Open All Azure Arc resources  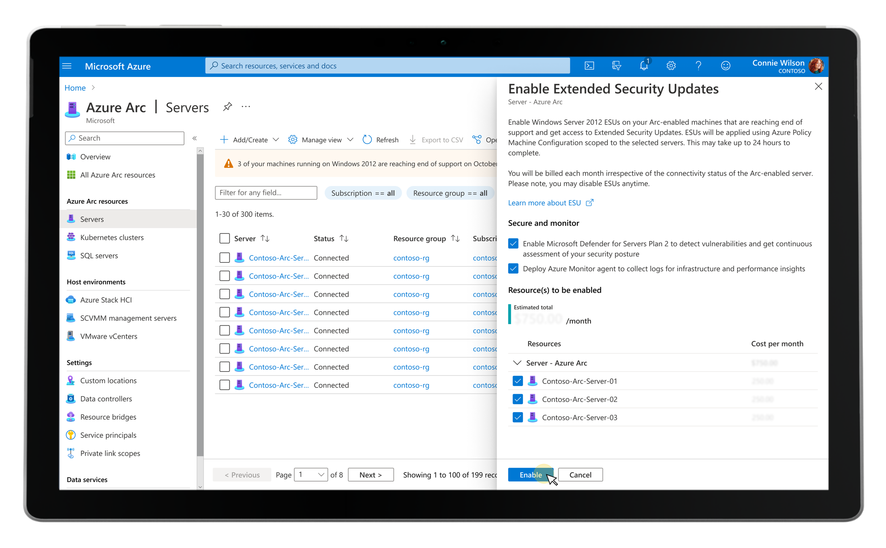[117, 175]
